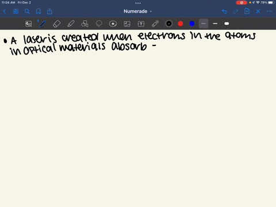The width and height of the screenshot is (276, 207).
Task: Open the share and export menu
Action: [49, 11]
